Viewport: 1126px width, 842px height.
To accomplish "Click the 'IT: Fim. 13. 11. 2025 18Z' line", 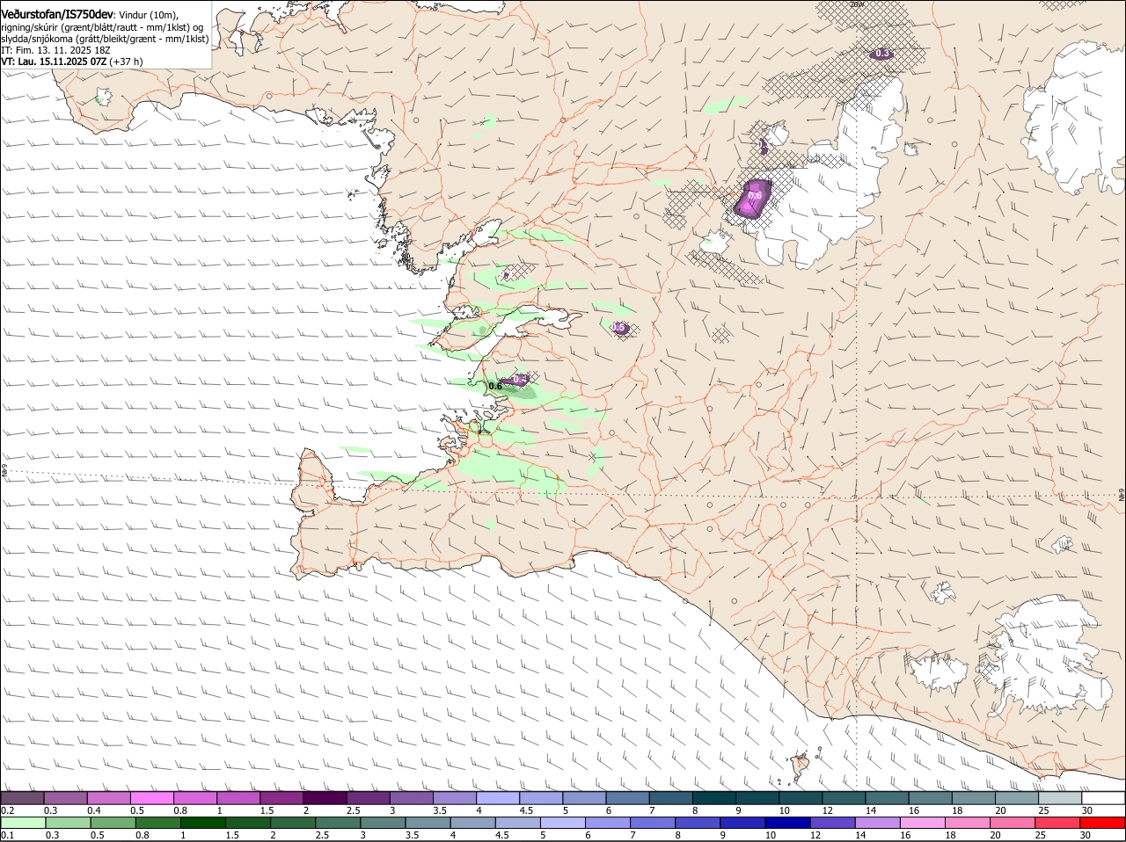I will 55,50.
